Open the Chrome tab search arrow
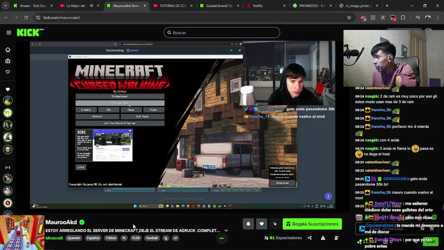444x250 pixels. tap(6, 6)
